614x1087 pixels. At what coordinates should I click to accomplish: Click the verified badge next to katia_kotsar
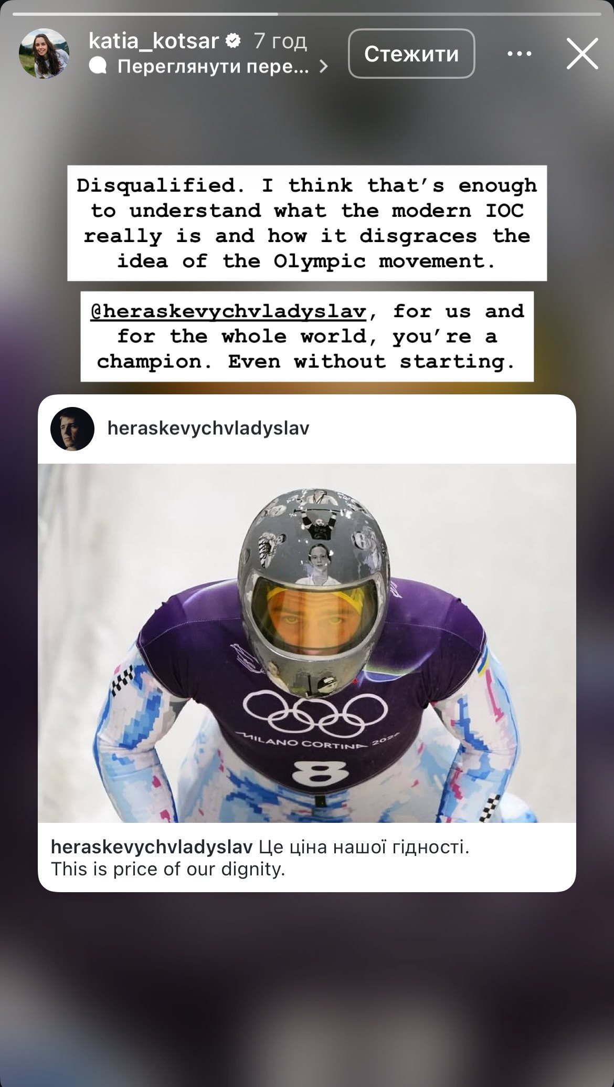point(233,40)
